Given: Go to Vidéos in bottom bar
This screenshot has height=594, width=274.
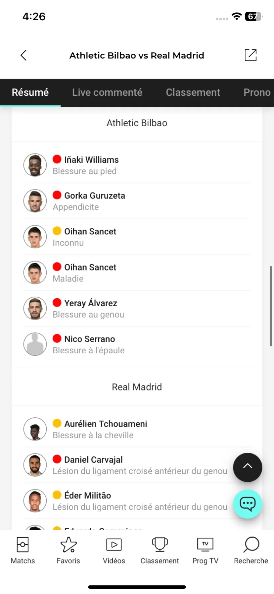Looking at the screenshot, I should pyautogui.click(x=114, y=551).
